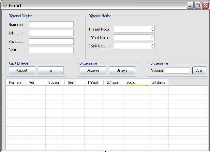The height and width of the screenshot is (152, 210).
Task: Click the Numara search box beside Ara
Action: [x=177, y=70]
